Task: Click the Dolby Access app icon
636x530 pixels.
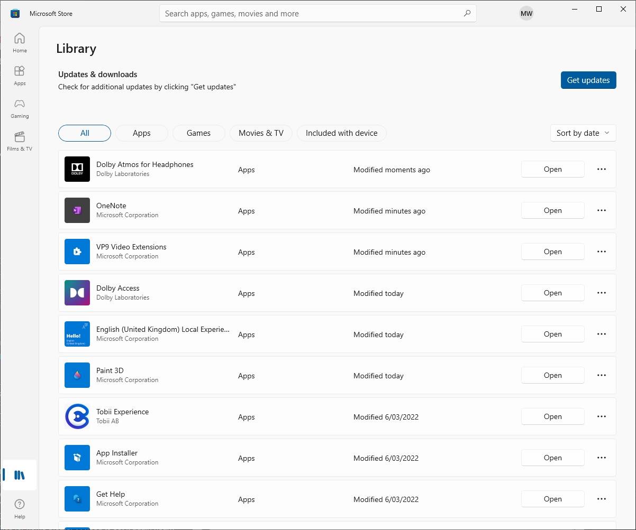Action: tap(77, 293)
